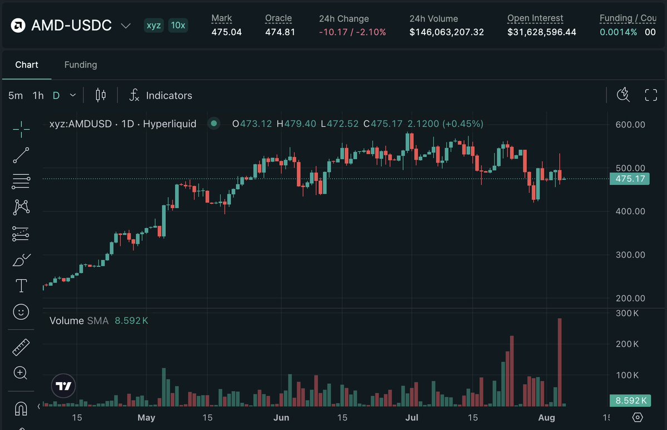Click the Mark price label

pos(221,18)
